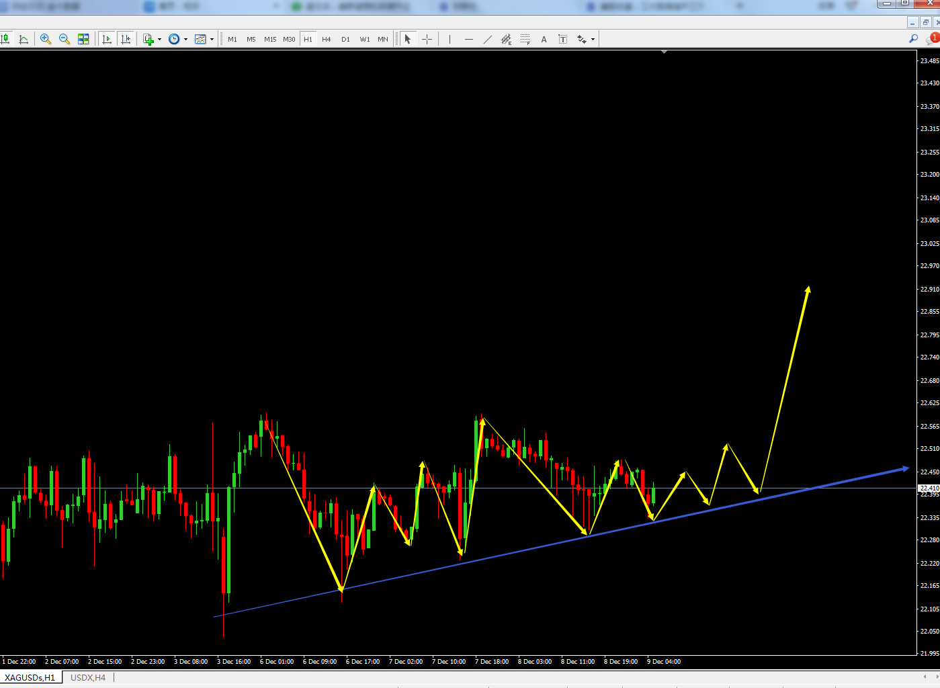Click the Indicators list icon
The width and height of the screenshot is (940, 688).
[148, 39]
